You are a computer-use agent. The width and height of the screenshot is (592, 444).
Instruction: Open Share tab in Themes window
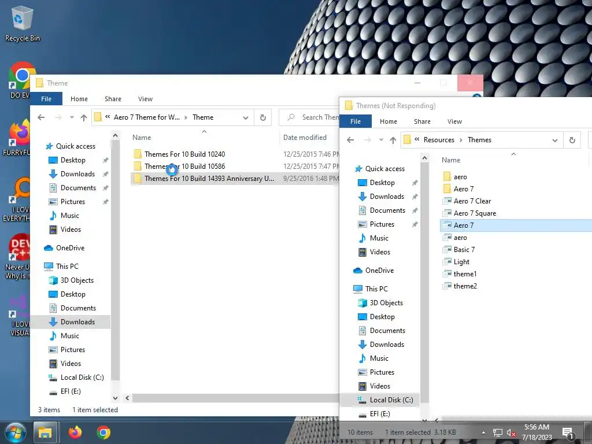point(422,121)
